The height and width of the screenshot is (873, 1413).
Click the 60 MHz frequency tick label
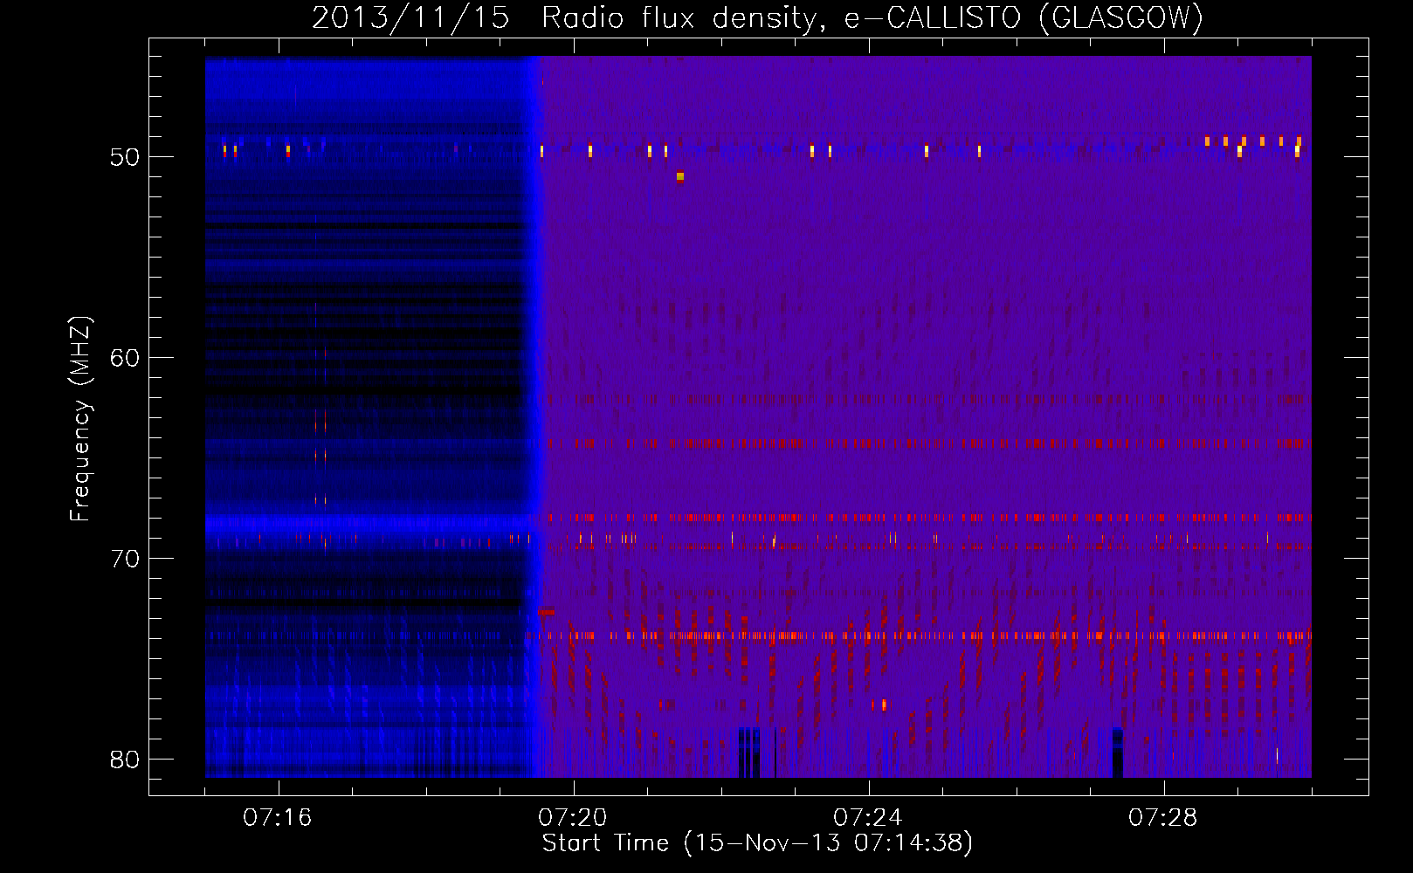(125, 358)
